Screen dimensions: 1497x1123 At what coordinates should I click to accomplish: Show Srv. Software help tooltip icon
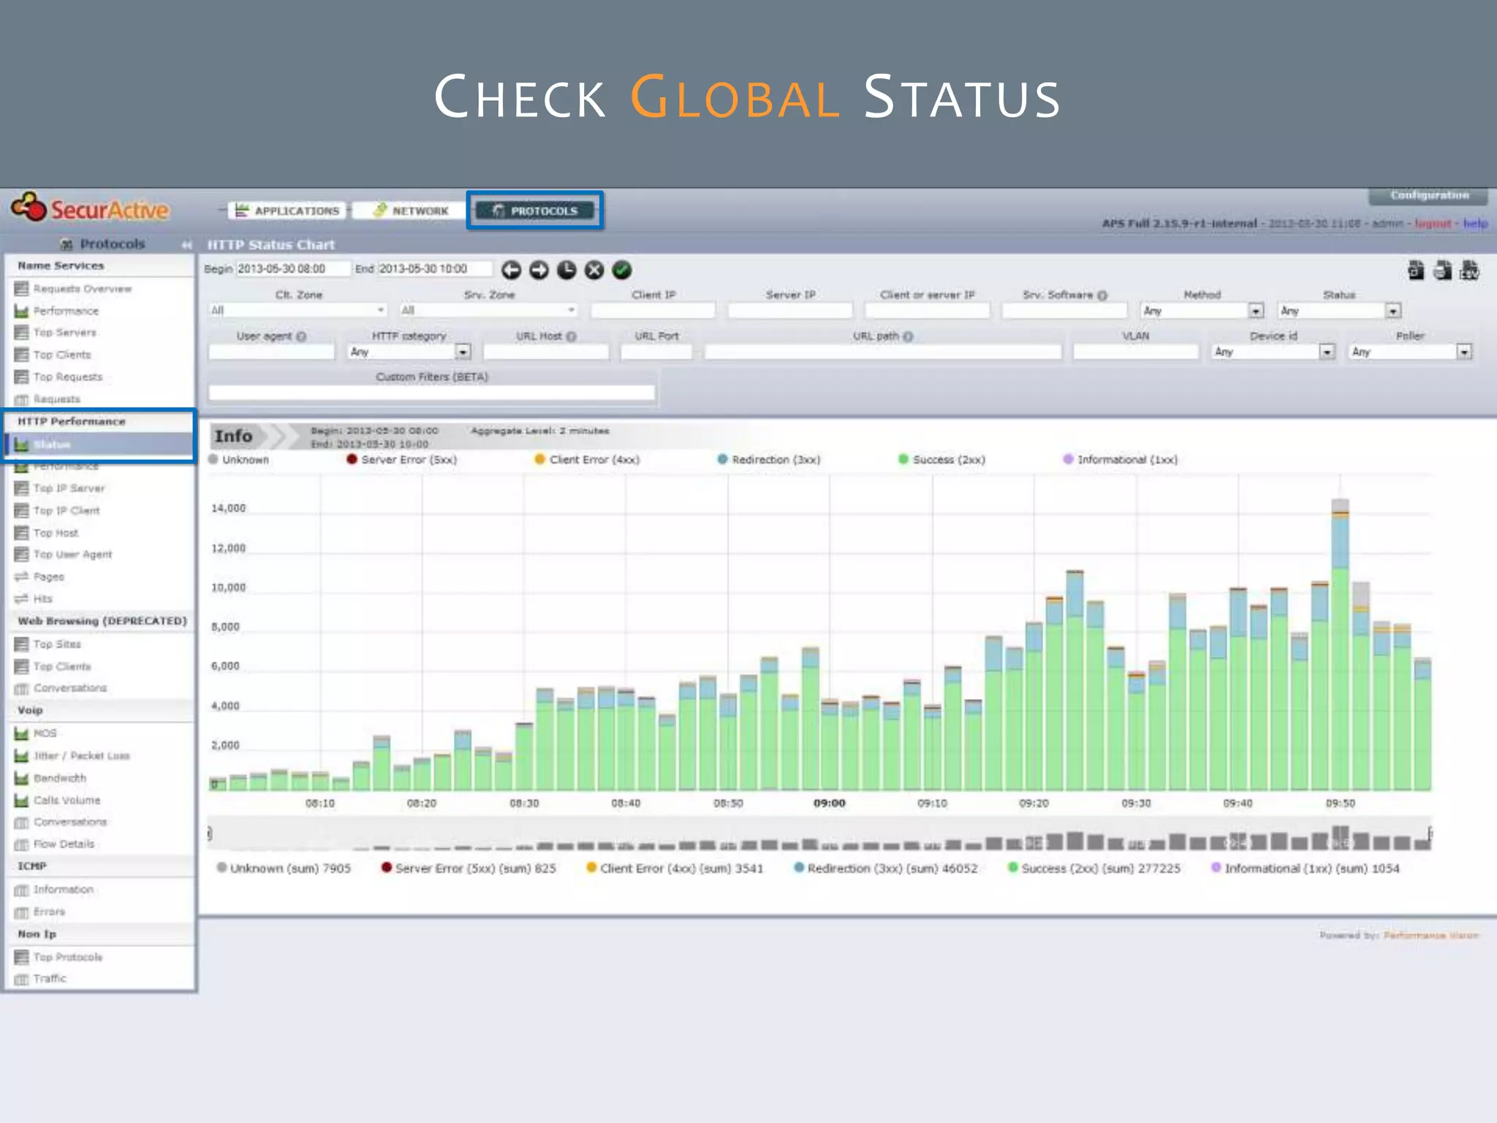tap(1102, 295)
